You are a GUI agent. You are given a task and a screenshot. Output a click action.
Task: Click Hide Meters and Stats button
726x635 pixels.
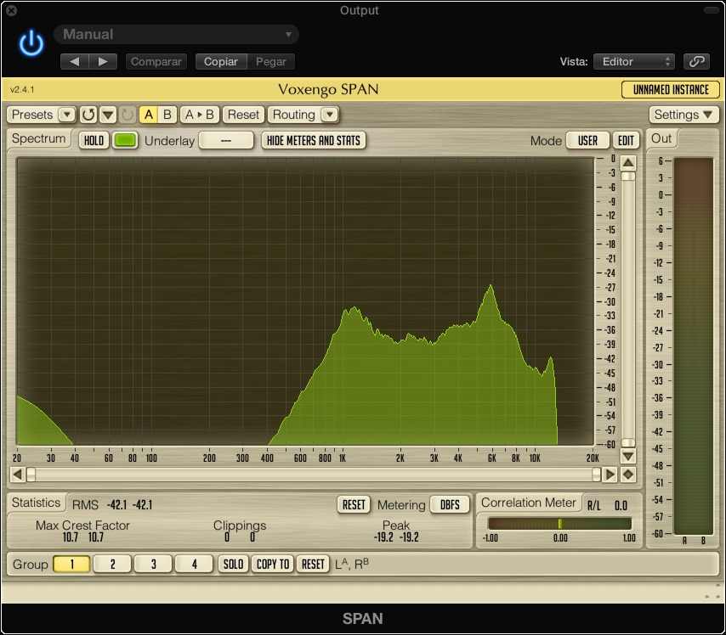pyautogui.click(x=314, y=141)
